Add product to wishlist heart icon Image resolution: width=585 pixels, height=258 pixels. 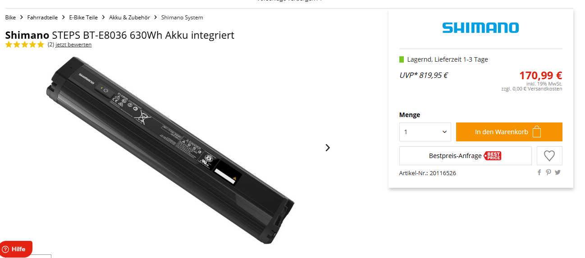coord(549,156)
